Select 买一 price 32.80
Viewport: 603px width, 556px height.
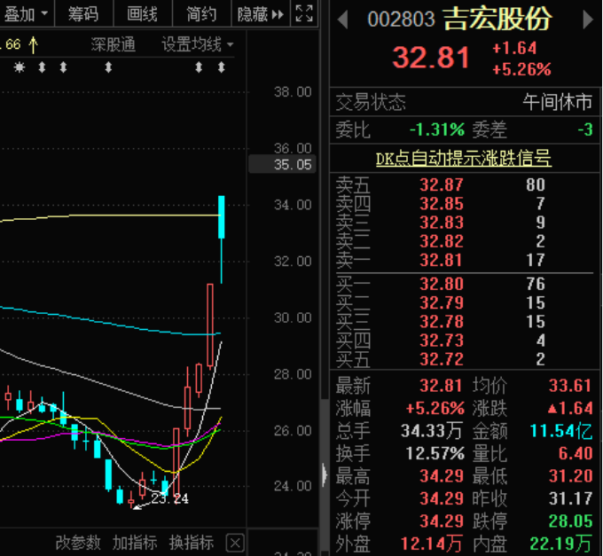(442, 284)
